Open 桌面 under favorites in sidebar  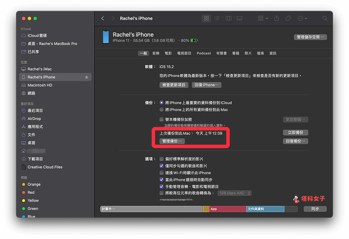pos(55,143)
